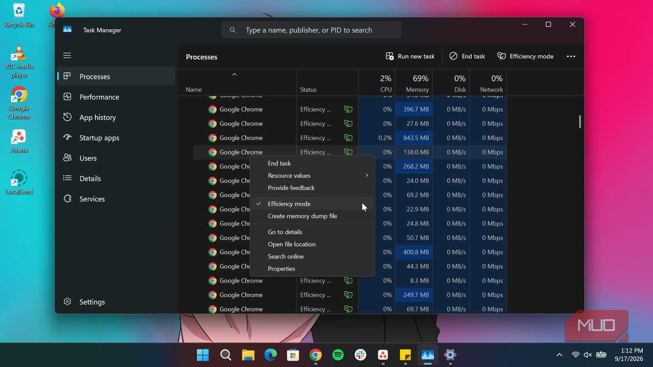Open Sticky Notes from the taskbar
Image resolution: width=653 pixels, height=367 pixels.
coord(405,355)
